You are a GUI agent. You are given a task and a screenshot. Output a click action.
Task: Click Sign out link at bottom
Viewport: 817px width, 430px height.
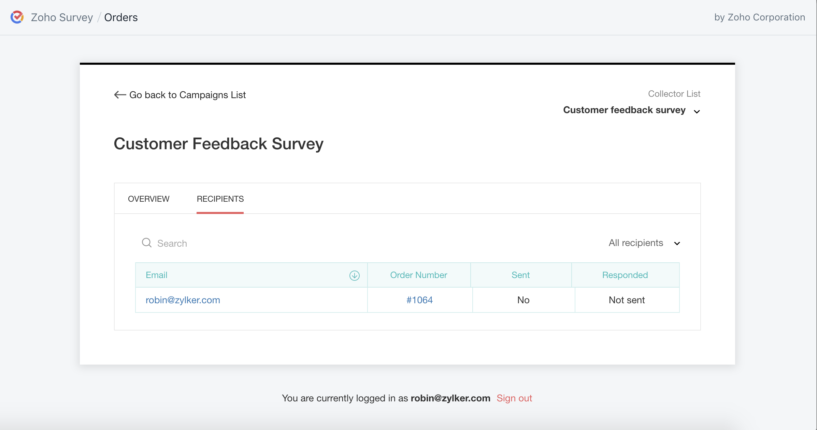point(514,398)
